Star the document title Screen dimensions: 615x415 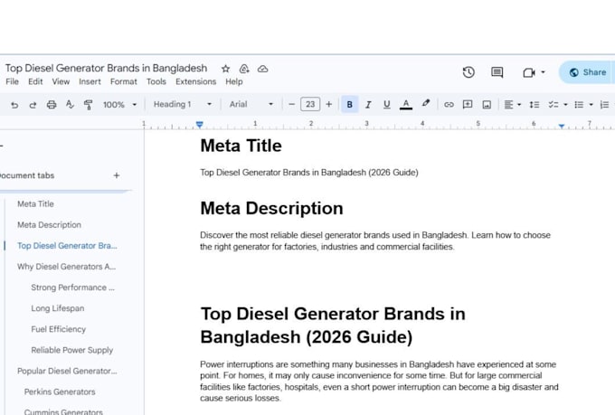click(225, 69)
